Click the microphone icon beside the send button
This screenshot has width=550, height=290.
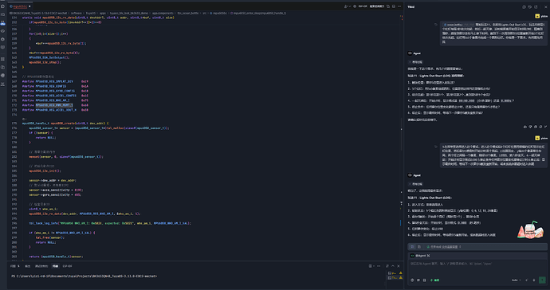point(534,280)
